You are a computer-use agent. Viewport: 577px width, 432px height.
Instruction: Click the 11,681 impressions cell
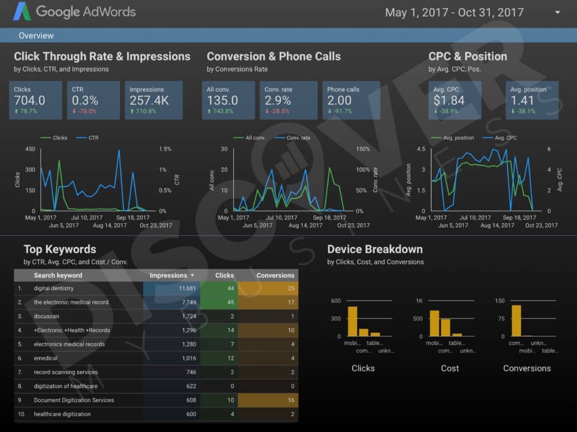[x=171, y=288]
